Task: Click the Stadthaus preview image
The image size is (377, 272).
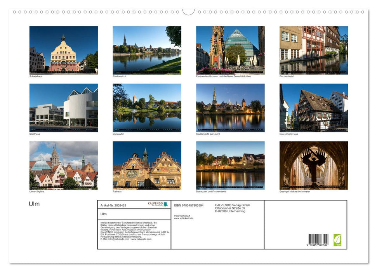Action: (x=64, y=107)
